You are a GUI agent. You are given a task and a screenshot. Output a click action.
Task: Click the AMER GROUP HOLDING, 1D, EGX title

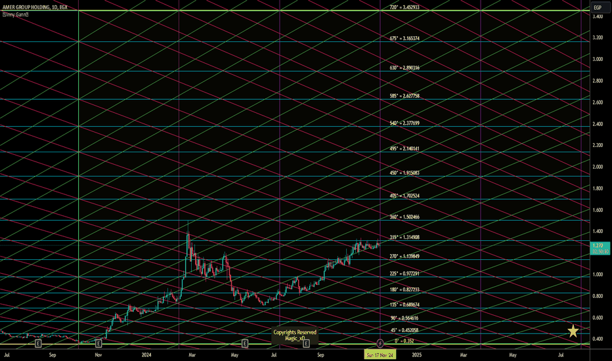35,7
